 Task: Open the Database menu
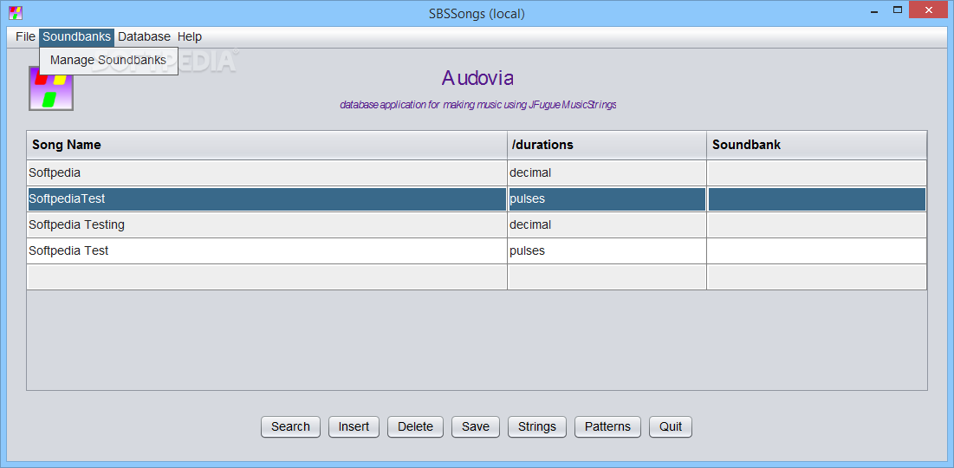pyautogui.click(x=144, y=37)
